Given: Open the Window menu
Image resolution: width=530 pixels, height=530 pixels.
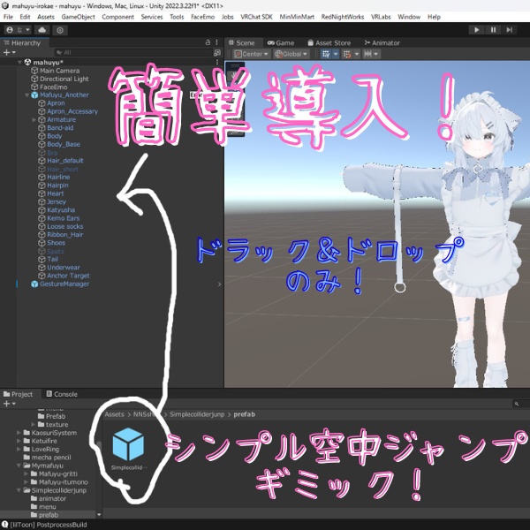Looking at the screenshot, I should click(409, 17).
